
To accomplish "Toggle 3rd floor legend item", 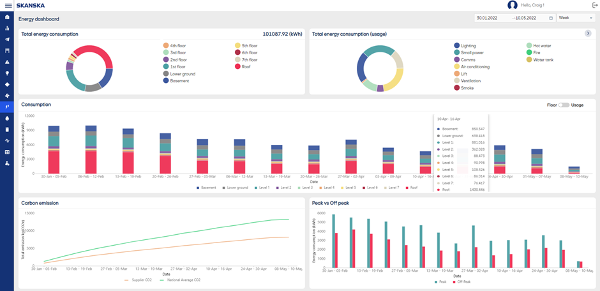I will (x=174, y=52).
